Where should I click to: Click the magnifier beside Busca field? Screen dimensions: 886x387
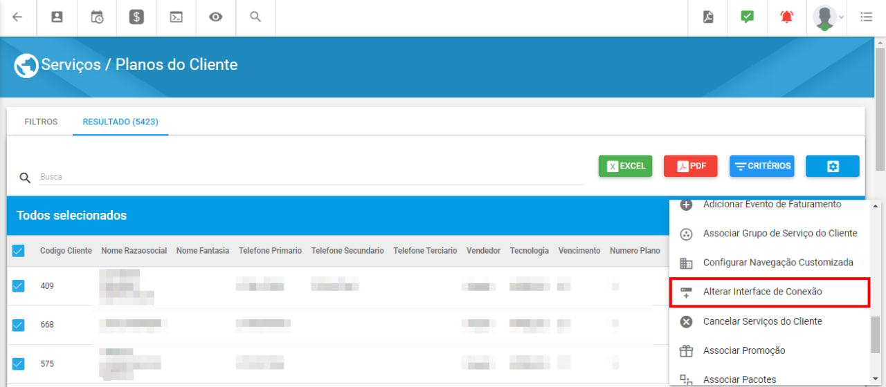click(x=25, y=178)
